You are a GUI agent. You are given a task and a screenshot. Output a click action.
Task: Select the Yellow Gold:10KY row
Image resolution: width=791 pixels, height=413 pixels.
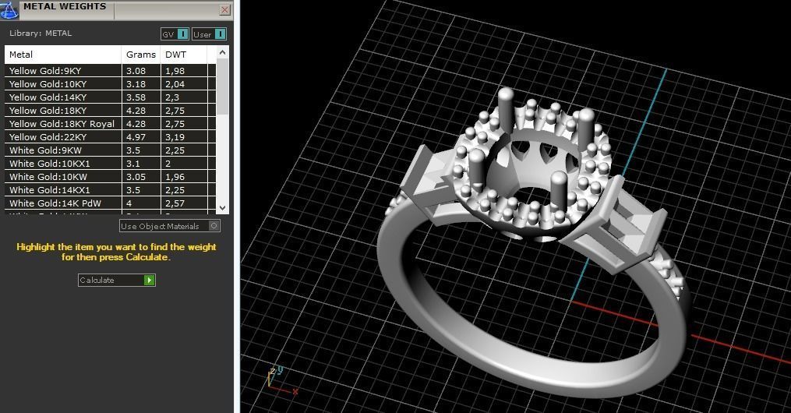pyautogui.click(x=111, y=83)
